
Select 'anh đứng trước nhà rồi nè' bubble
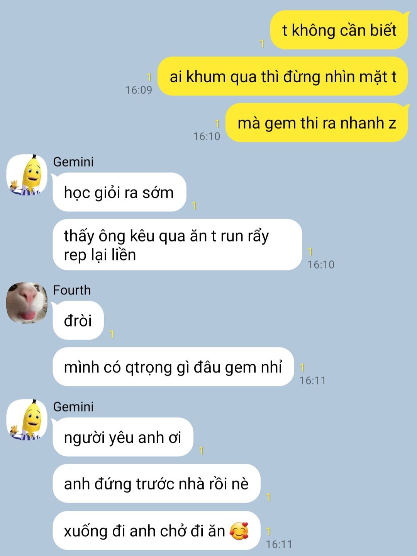(156, 484)
